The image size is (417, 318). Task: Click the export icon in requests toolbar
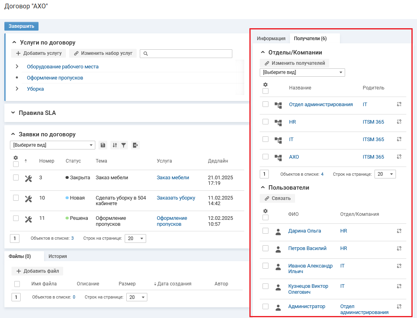(135, 145)
